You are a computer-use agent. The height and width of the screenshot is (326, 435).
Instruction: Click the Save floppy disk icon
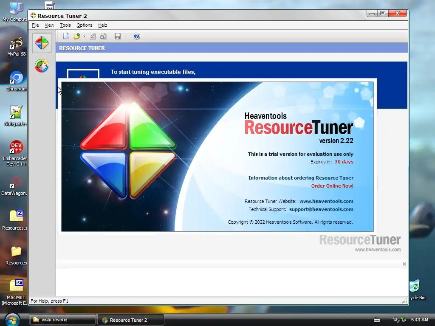[x=118, y=36]
